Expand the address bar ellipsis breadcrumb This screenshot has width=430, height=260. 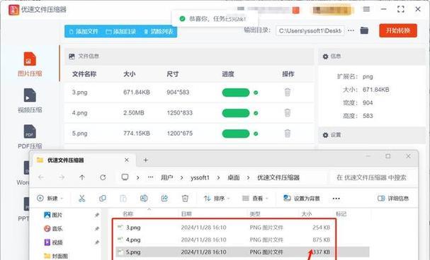point(151,177)
